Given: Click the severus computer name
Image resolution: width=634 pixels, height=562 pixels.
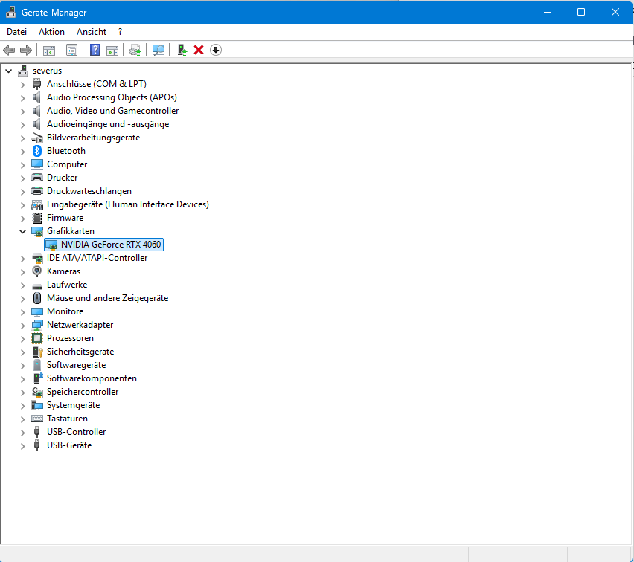Looking at the screenshot, I should pos(48,71).
